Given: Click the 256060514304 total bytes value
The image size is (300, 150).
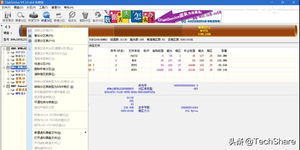Looking at the screenshot, I should click(189, 107).
